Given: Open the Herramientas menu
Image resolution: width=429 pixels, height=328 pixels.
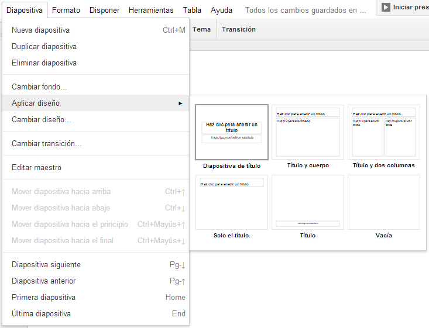Looking at the screenshot, I should (151, 10).
